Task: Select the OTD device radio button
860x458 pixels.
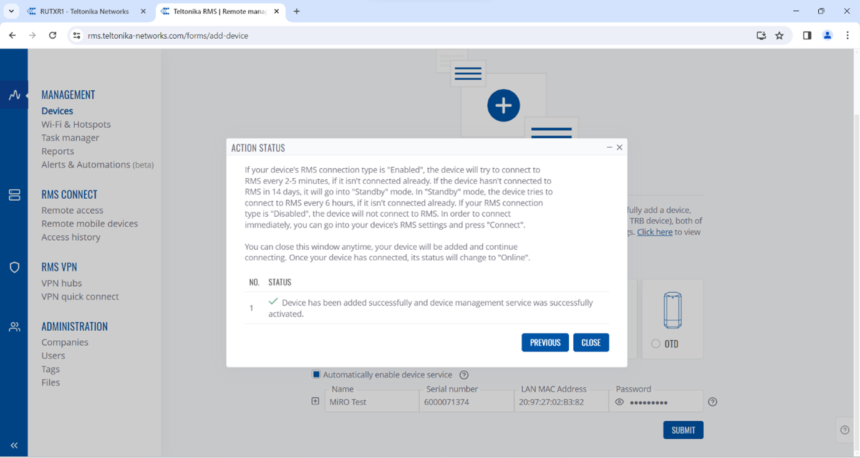Action: click(x=655, y=344)
